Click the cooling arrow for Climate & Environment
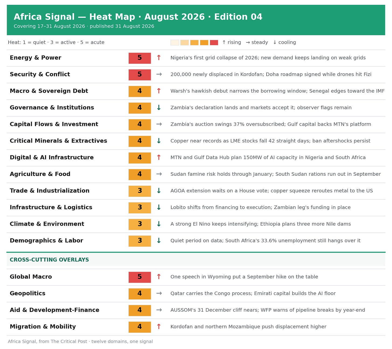Viewport: 392px width, 349px height. 159,224
